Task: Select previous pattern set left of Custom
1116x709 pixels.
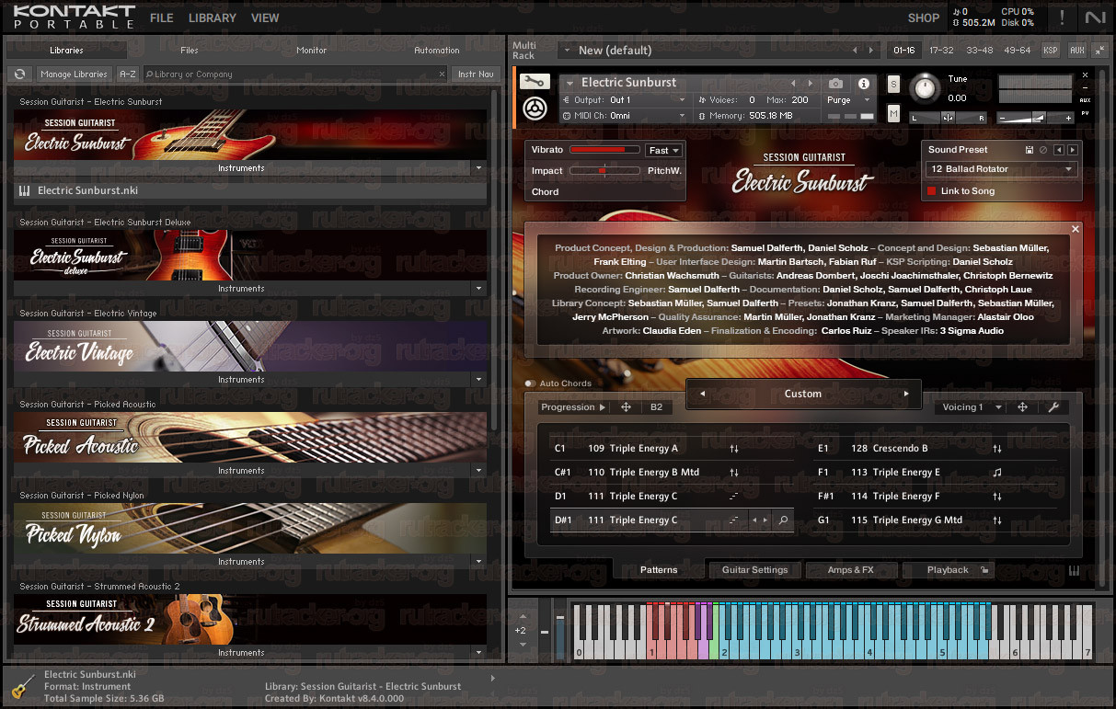Action: (702, 394)
